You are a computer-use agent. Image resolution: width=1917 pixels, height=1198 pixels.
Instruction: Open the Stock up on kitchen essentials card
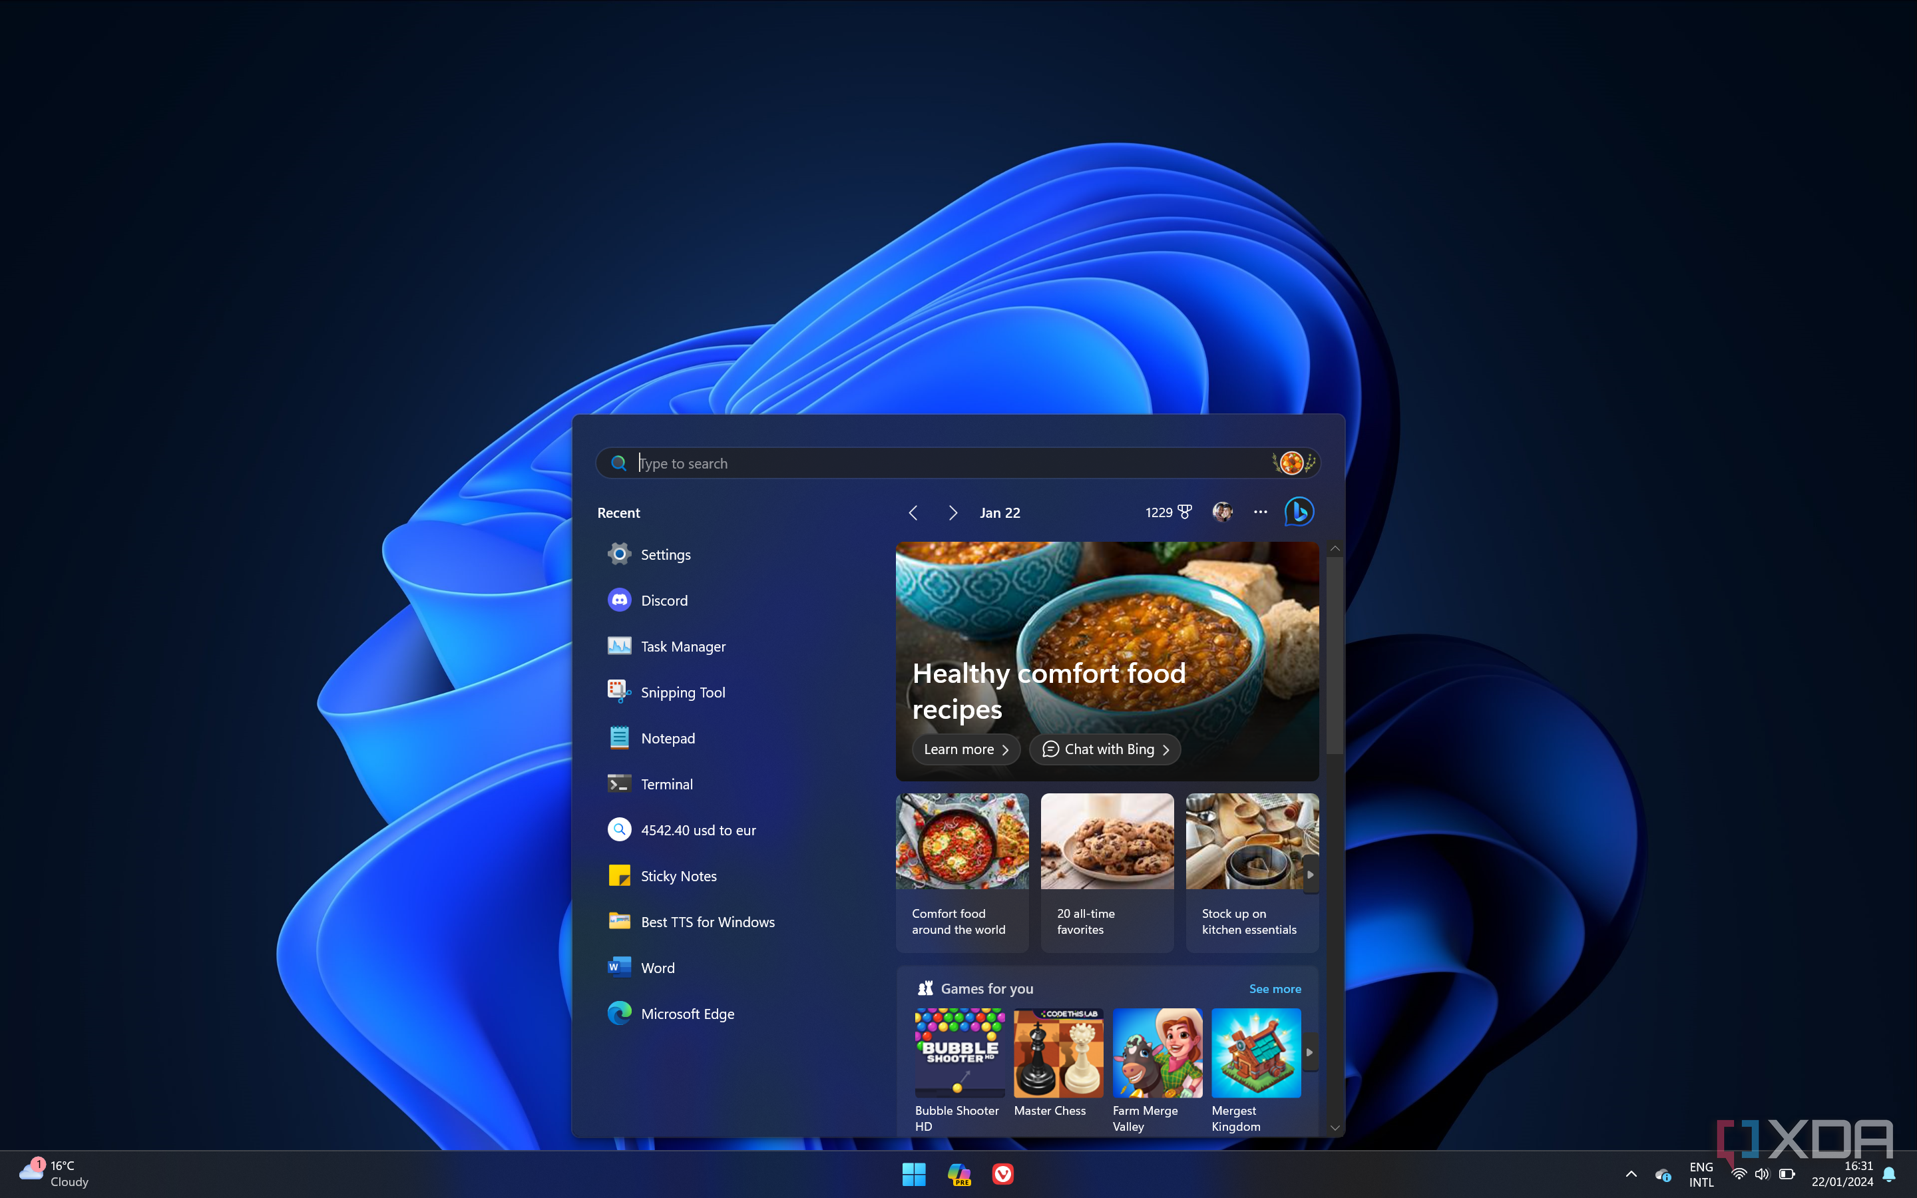coord(1251,873)
